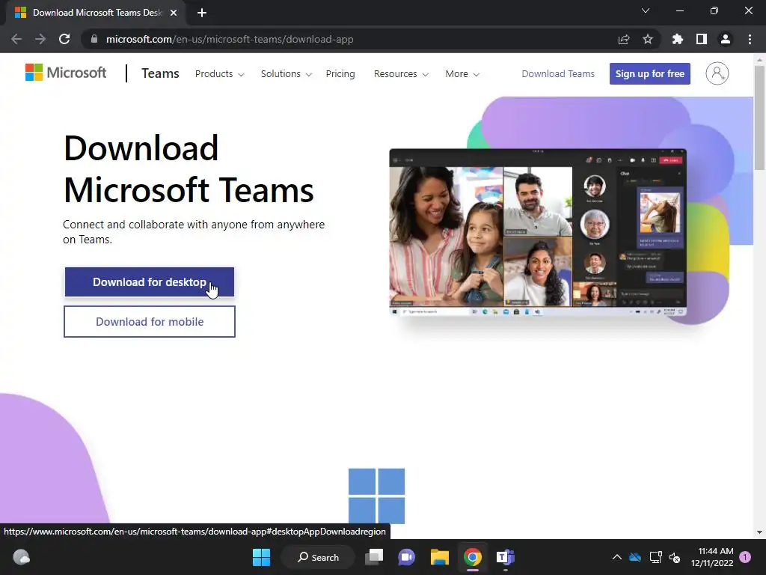Viewport: 766px width, 575px height.
Task: Click the Microsoft logo
Action: [x=66, y=73]
